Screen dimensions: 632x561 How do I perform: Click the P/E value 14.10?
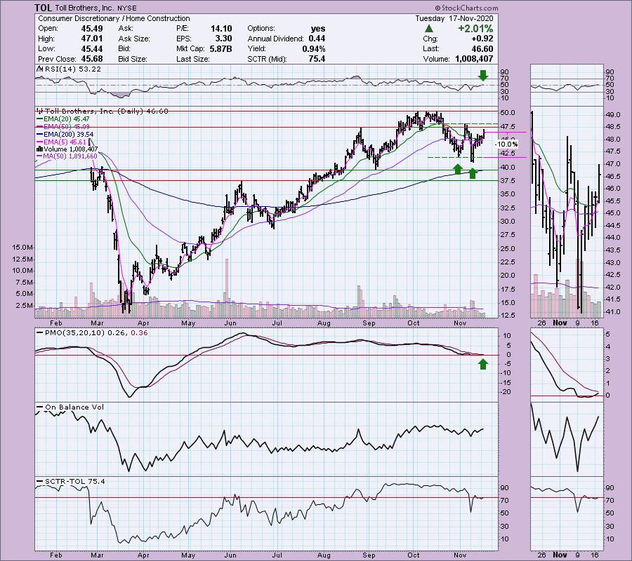(x=221, y=29)
